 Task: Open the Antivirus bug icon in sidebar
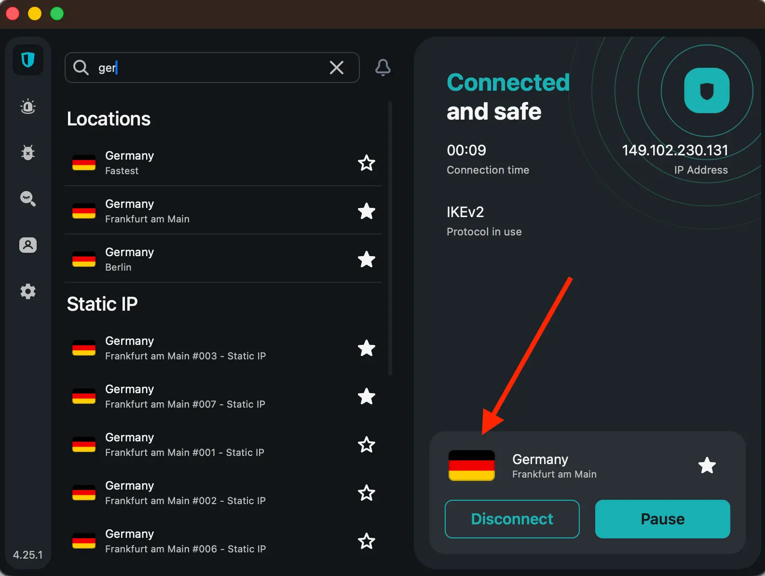(x=28, y=152)
